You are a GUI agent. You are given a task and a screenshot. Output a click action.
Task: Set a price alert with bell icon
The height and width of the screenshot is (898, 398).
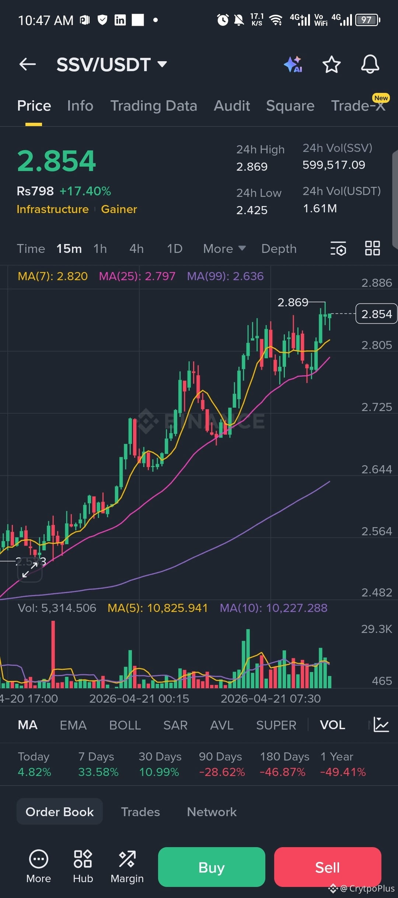(x=370, y=64)
